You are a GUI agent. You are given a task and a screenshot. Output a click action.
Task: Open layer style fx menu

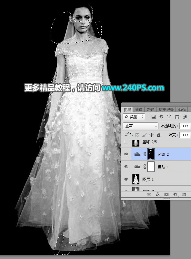(x=158, y=195)
